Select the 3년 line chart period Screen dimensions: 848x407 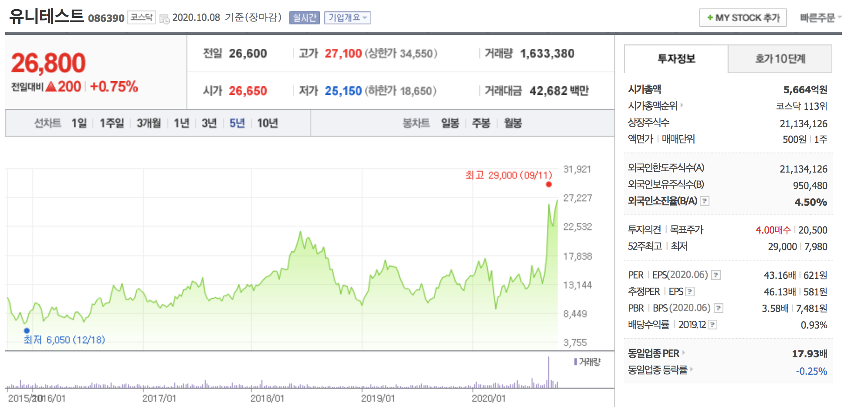click(209, 123)
